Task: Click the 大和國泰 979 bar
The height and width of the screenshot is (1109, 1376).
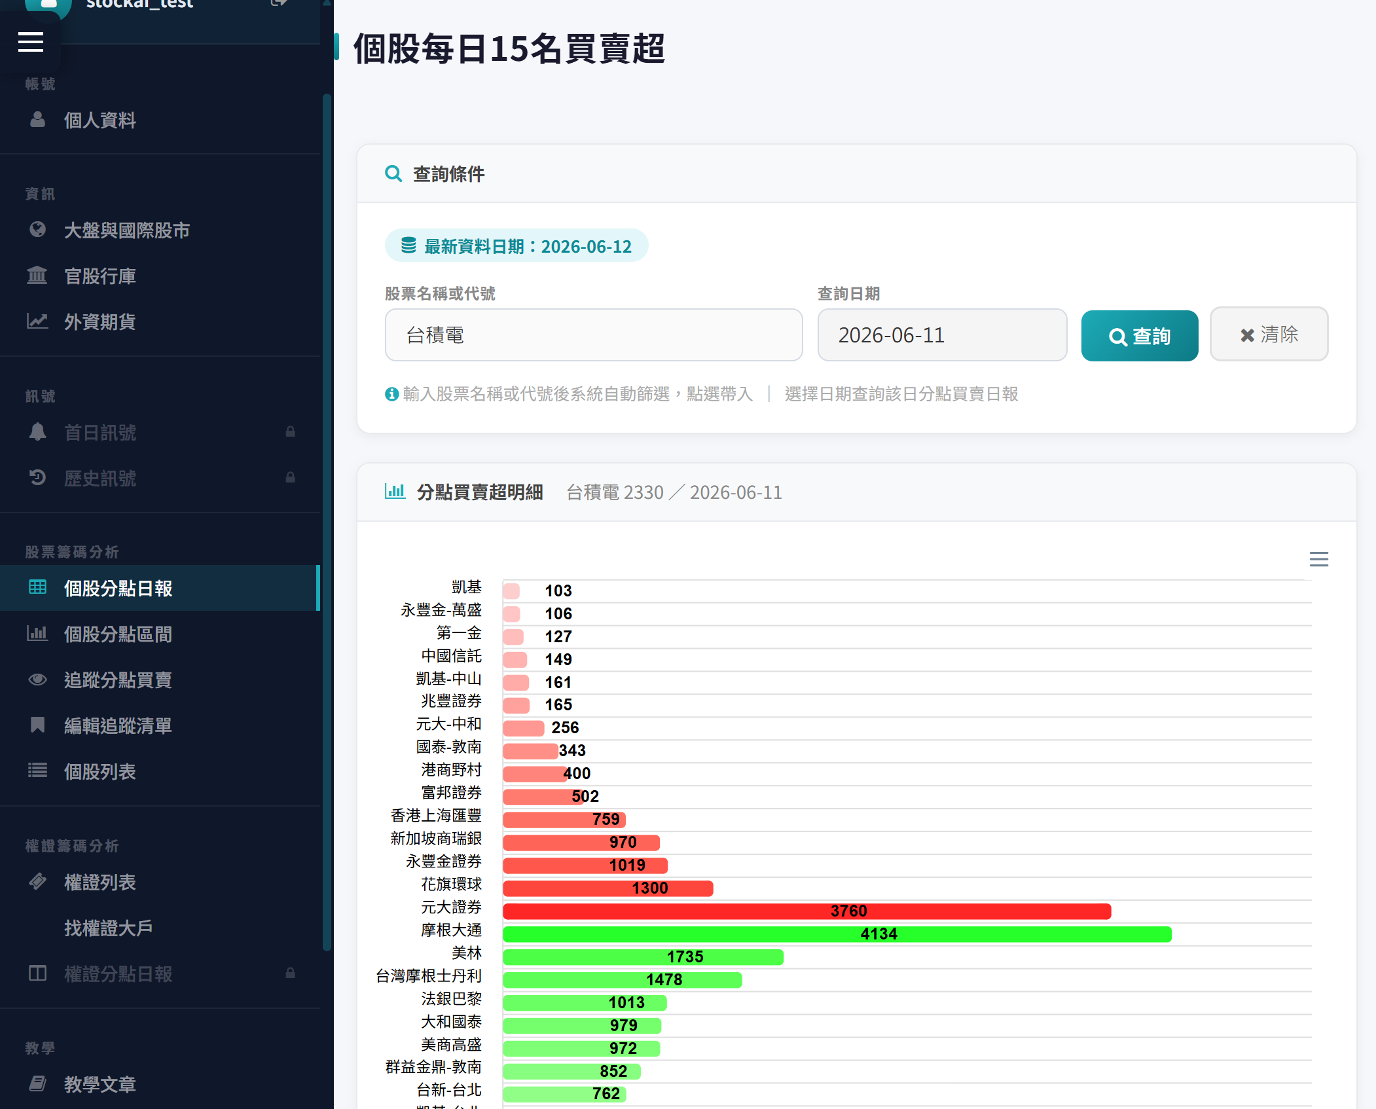Action: (582, 1025)
